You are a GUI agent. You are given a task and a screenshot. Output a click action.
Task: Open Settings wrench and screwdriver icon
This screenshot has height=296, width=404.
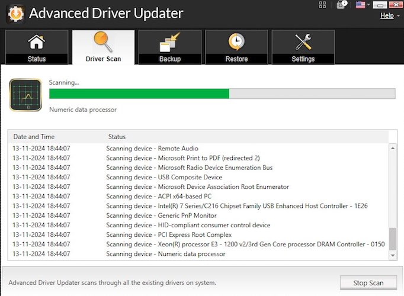[303, 42]
